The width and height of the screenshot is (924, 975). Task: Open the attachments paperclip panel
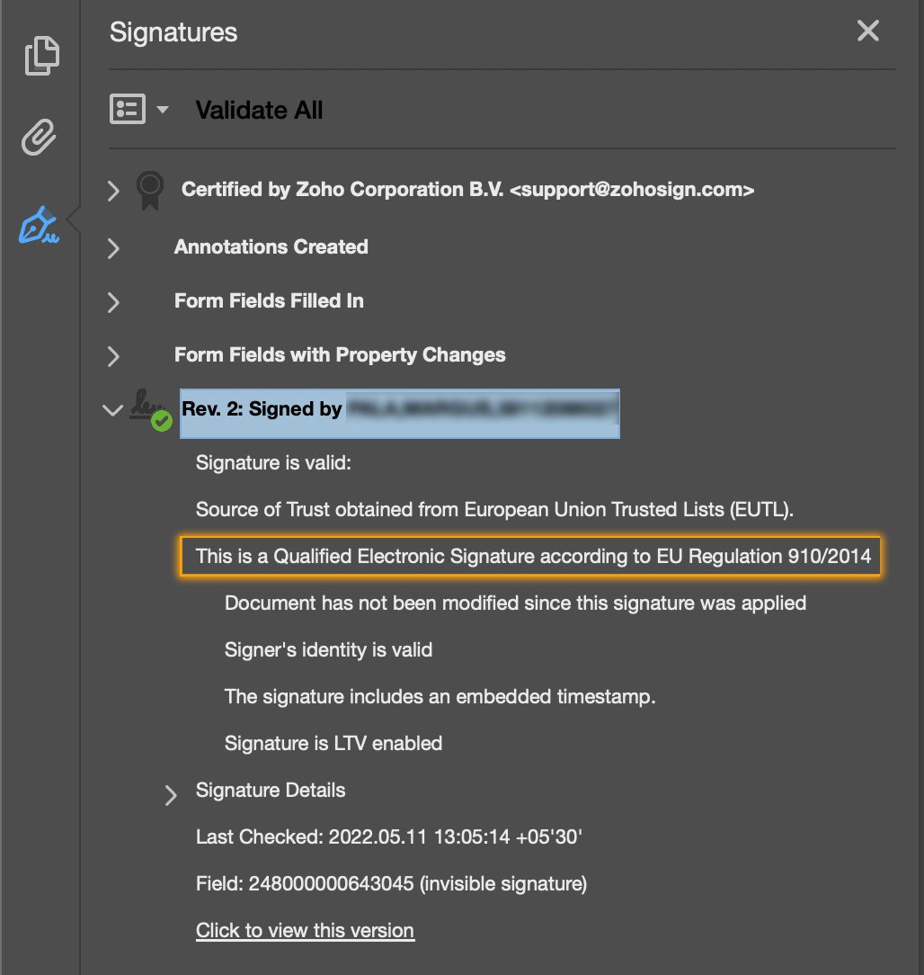point(40,139)
